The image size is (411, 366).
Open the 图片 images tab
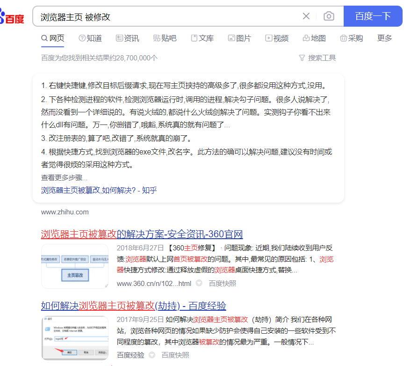point(239,38)
